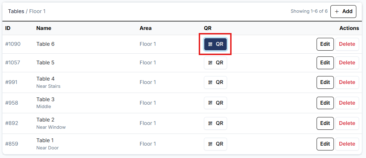Edit the Table 5 row

point(325,63)
